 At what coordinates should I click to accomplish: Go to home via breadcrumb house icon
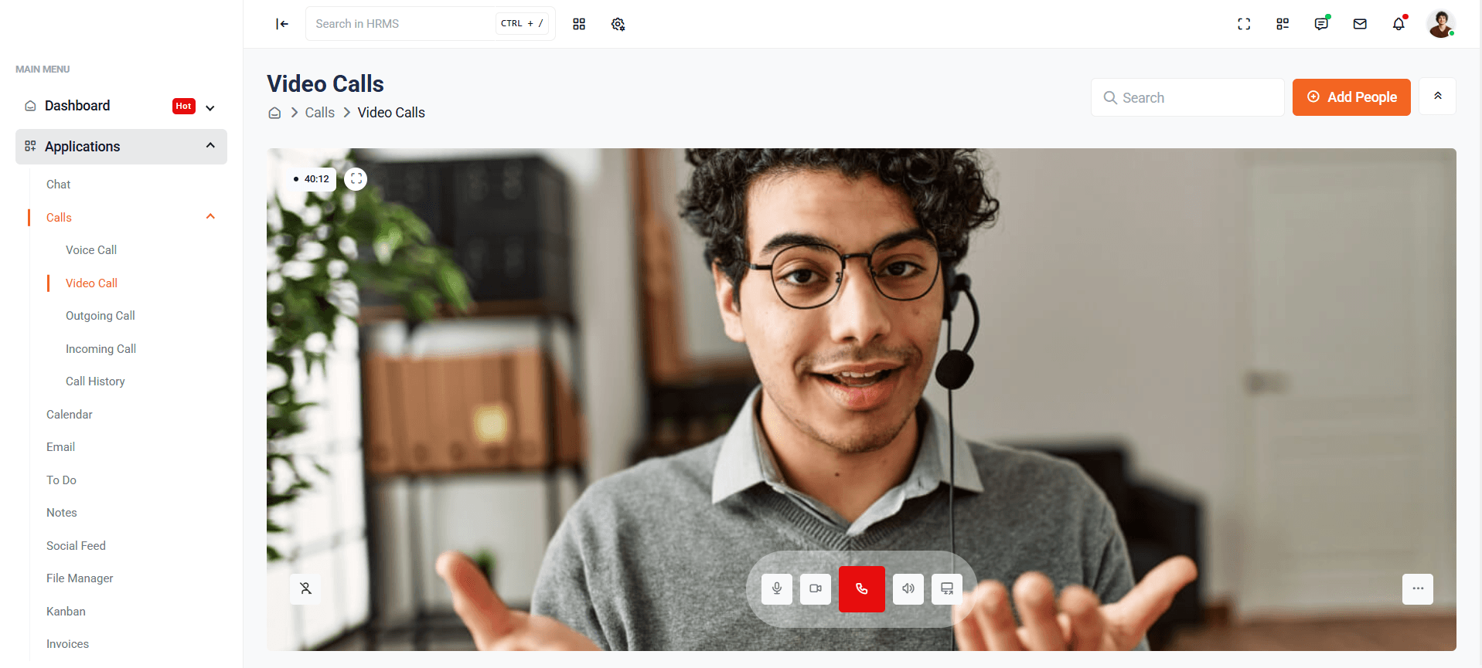click(274, 113)
